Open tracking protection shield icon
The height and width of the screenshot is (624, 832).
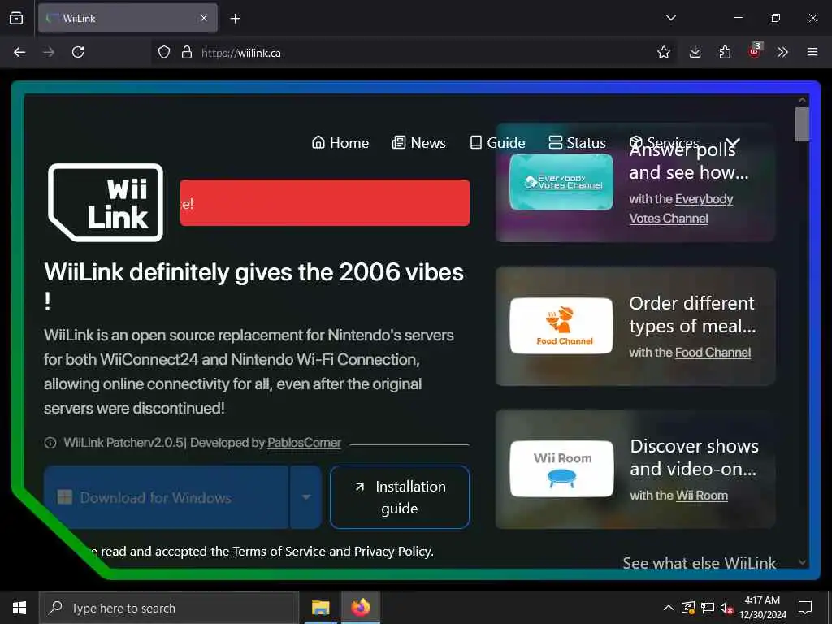[164, 53]
